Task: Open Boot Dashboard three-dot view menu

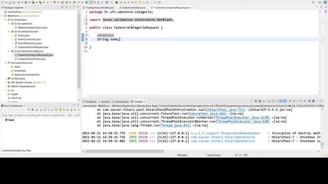Action: coord(78,110)
